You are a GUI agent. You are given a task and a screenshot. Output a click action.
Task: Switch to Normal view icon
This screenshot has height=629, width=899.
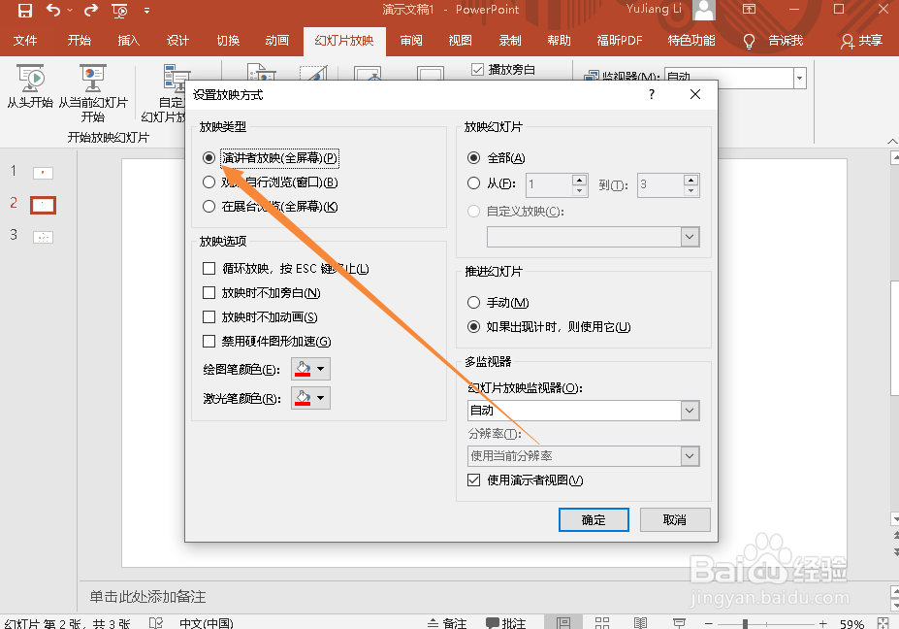(x=563, y=623)
